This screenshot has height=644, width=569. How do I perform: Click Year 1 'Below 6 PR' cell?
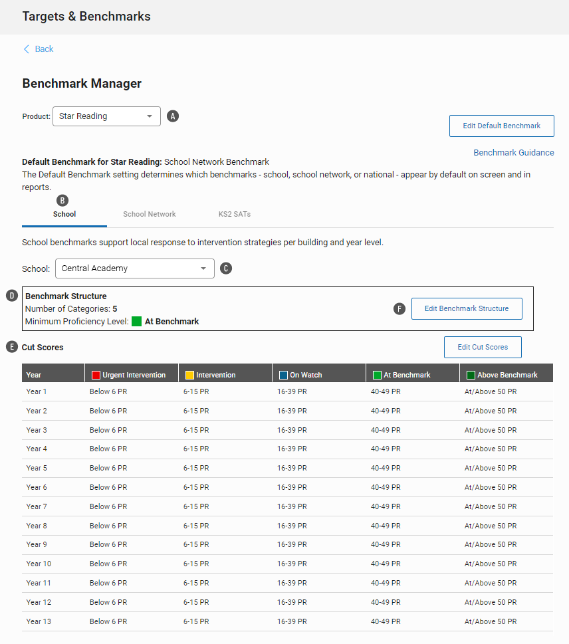[x=108, y=392]
